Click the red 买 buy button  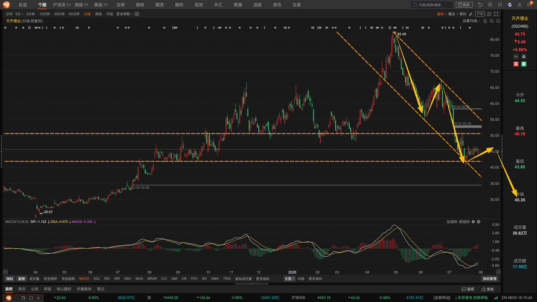pyautogui.click(x=516, y=64)
